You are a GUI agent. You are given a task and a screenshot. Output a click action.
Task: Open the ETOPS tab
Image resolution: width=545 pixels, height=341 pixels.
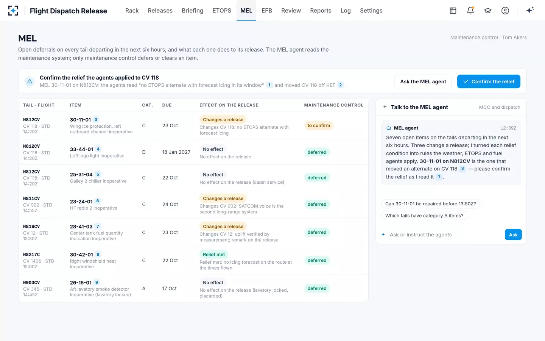click(x=222, y=11)
